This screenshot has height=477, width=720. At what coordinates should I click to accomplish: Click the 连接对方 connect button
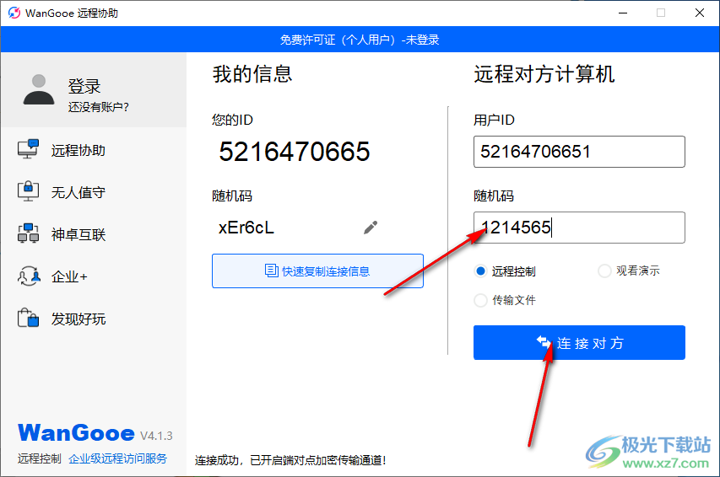pos(579,343)
